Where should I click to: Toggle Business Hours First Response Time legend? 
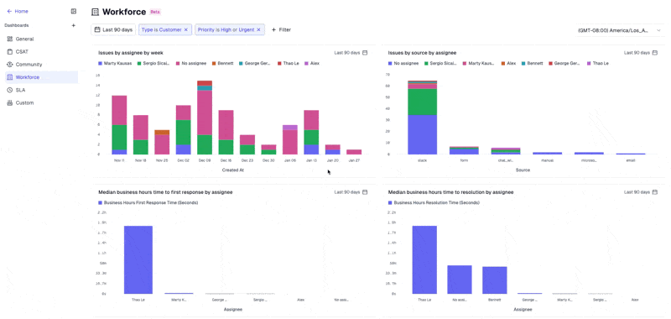coord(148,202)
